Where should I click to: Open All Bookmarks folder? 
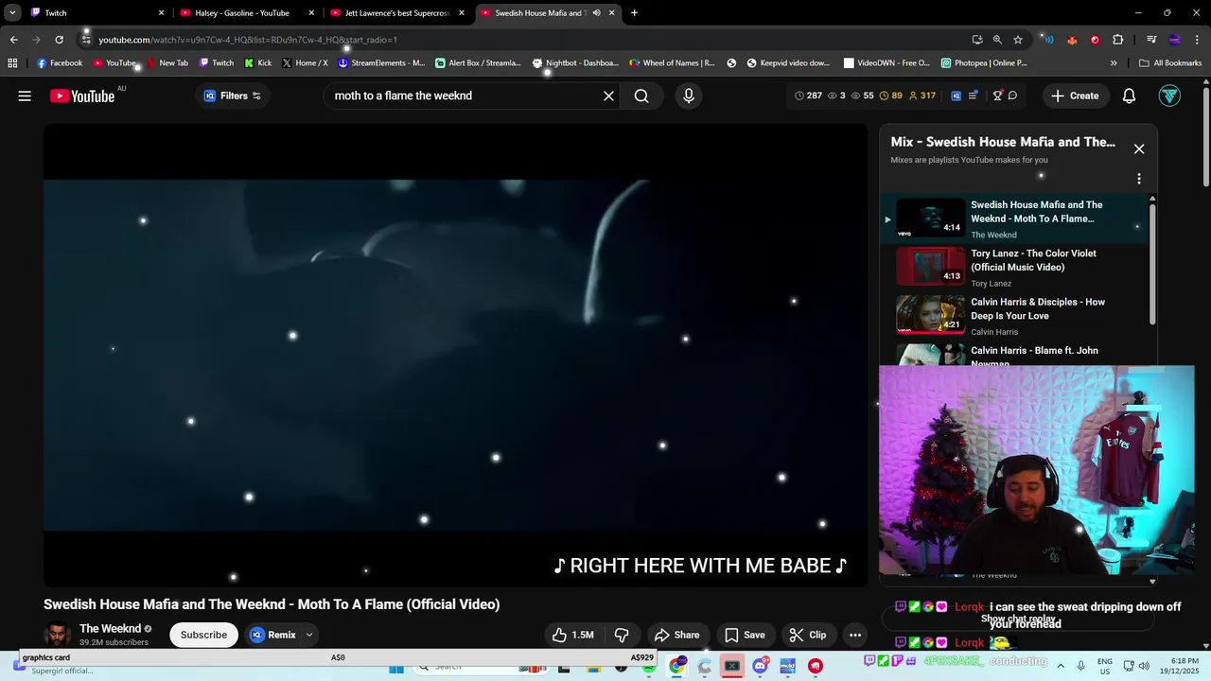1170,63
